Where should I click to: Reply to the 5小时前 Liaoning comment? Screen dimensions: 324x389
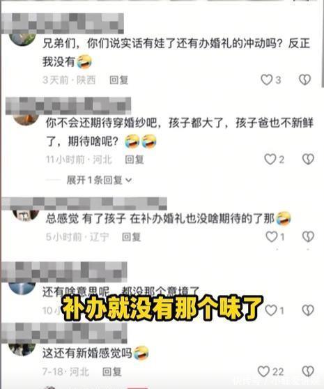(x=131, y=237)
